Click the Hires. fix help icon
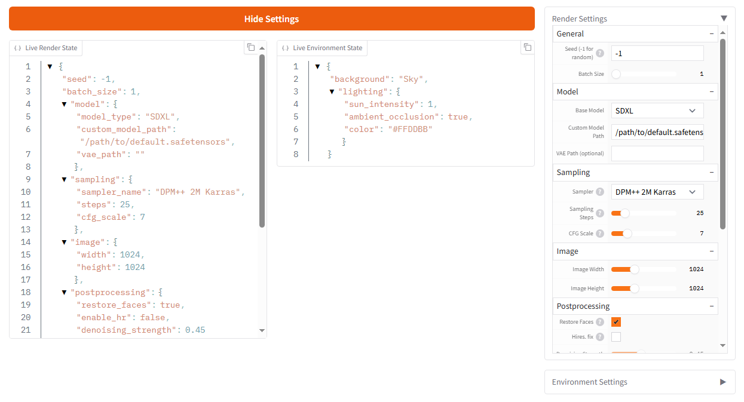 pyautogui.click(x=600, y=337)
